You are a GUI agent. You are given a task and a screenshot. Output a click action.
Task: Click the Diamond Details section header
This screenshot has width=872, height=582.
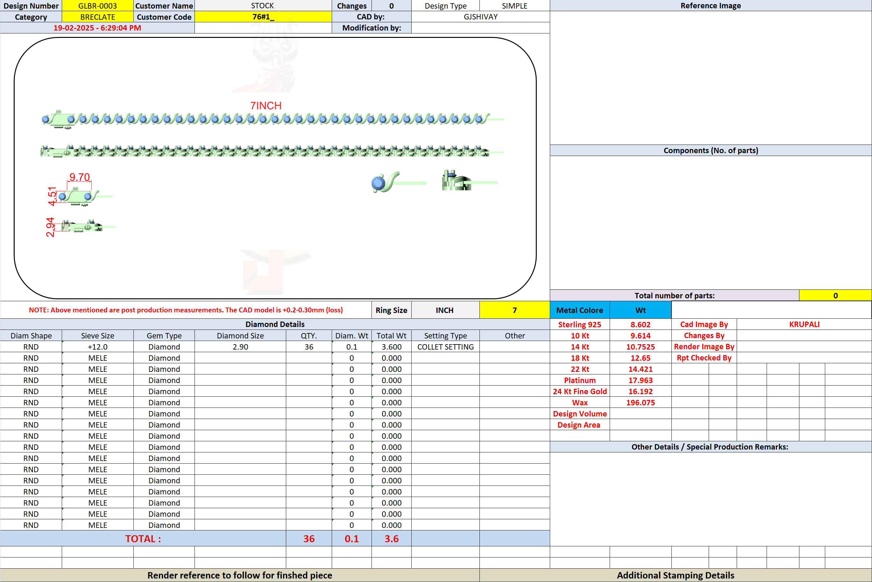(x=275, y=324)
